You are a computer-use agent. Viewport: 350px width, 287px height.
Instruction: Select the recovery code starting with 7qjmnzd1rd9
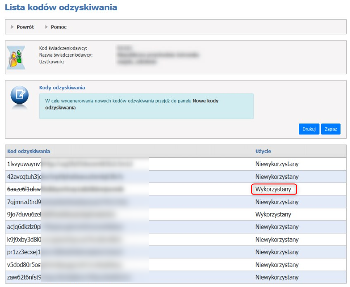point(24,202)
